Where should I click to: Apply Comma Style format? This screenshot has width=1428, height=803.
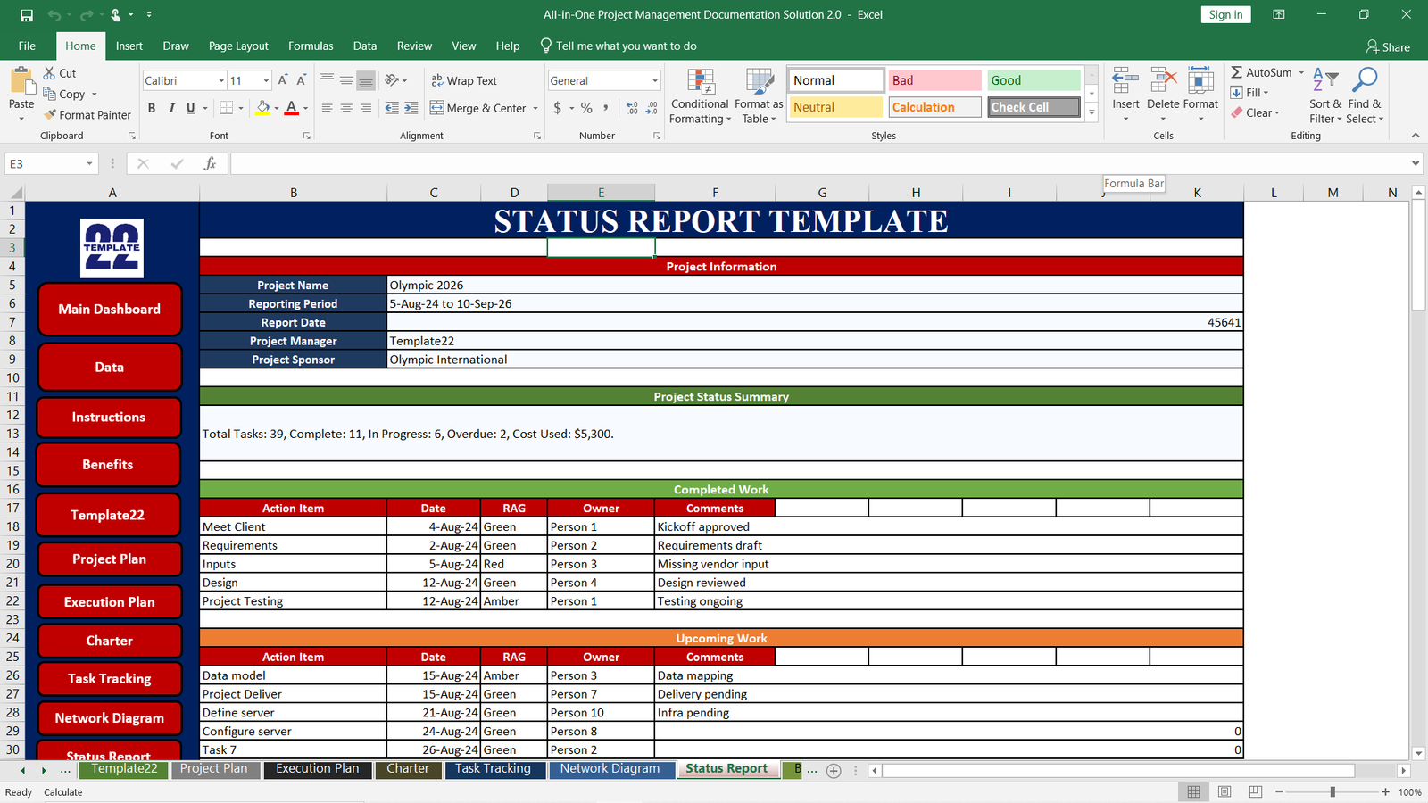[x=606, y=108]
